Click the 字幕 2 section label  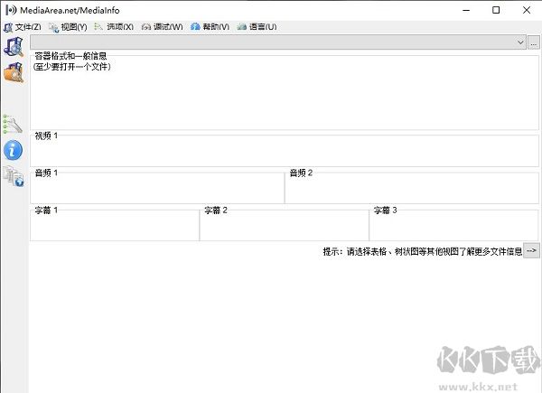pyautogui.click(x=216, y=211)
